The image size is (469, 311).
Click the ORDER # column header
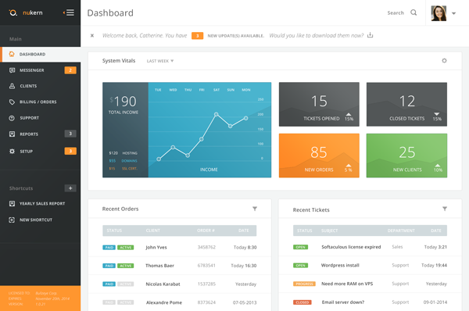(x=206, y=231)
